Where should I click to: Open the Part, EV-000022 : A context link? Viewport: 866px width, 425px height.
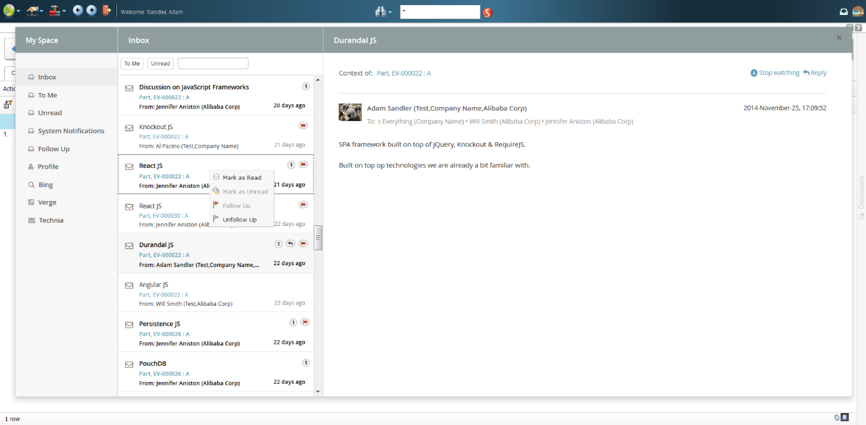coord(404,73)
